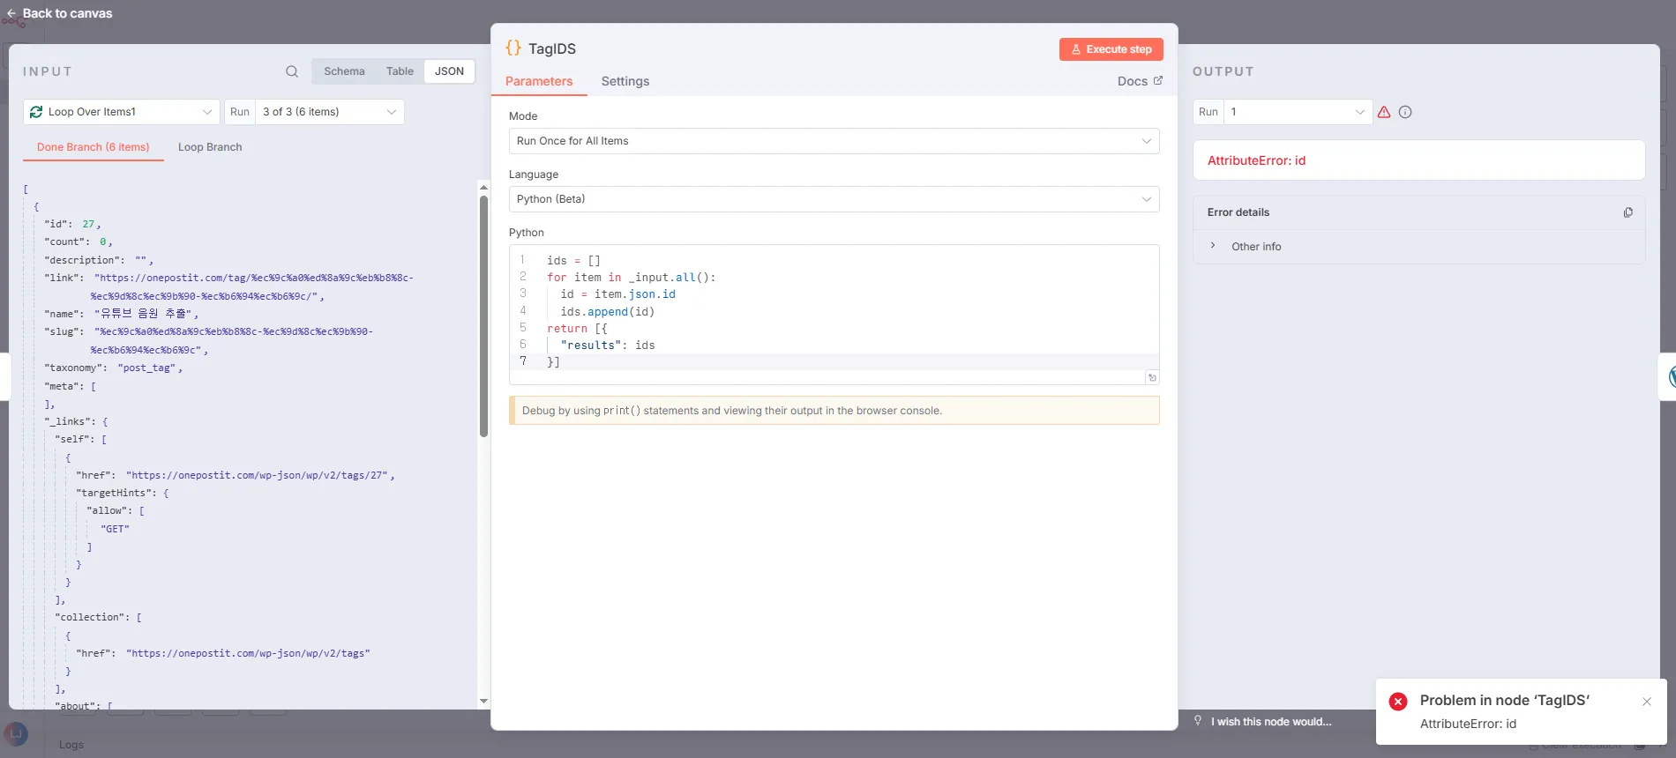1676x758 pixels.
Task: Open the Loop Over Items1 input node dropdown
Action: point(121,112)
